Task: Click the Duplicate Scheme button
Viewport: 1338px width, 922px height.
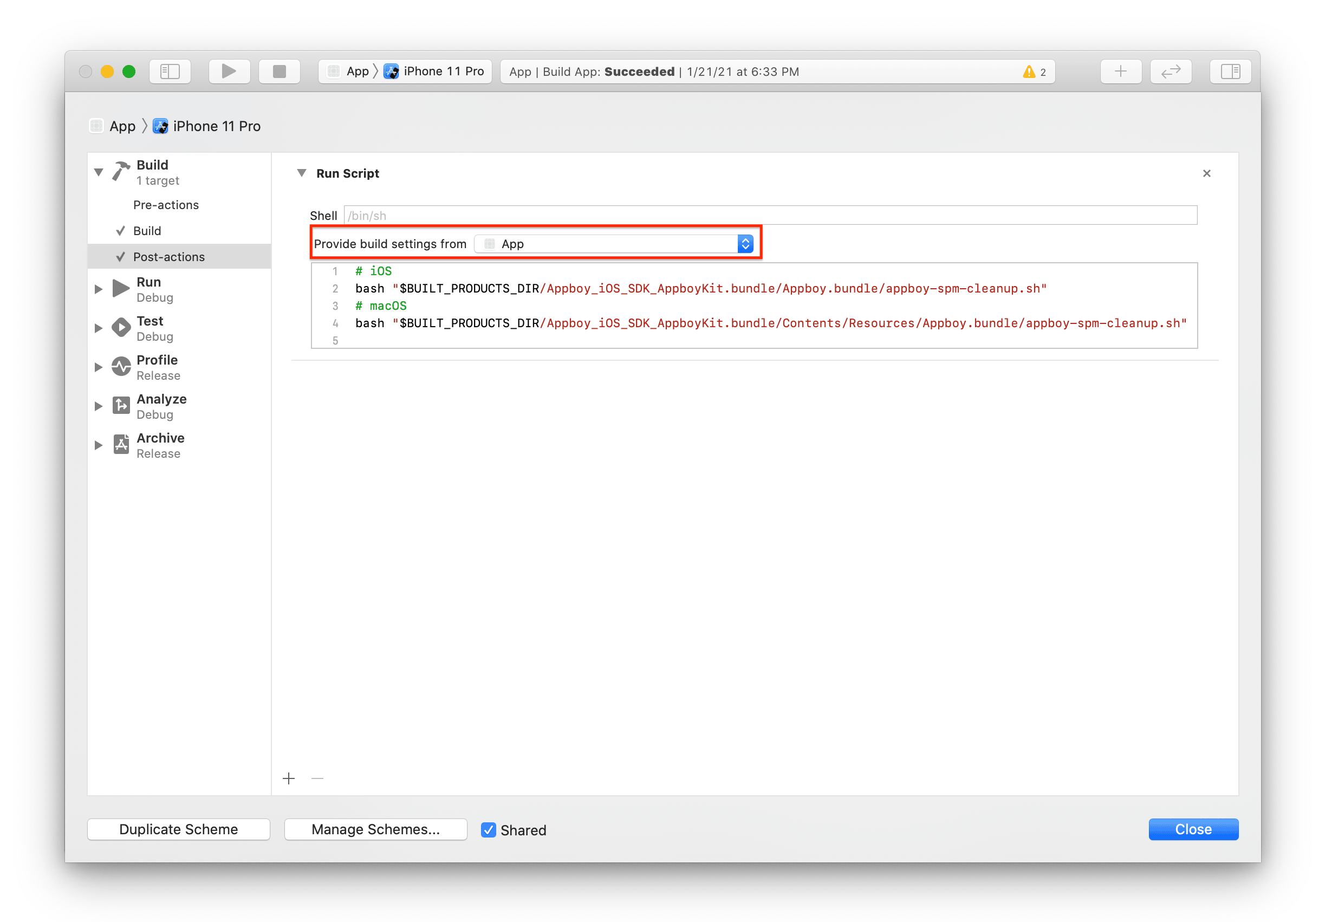Action: [x=179, y=829]
